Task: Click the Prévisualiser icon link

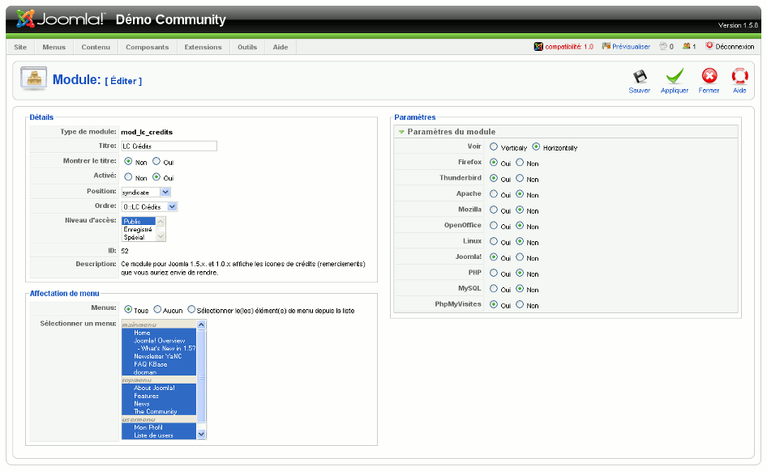Action: click(606, 46)
